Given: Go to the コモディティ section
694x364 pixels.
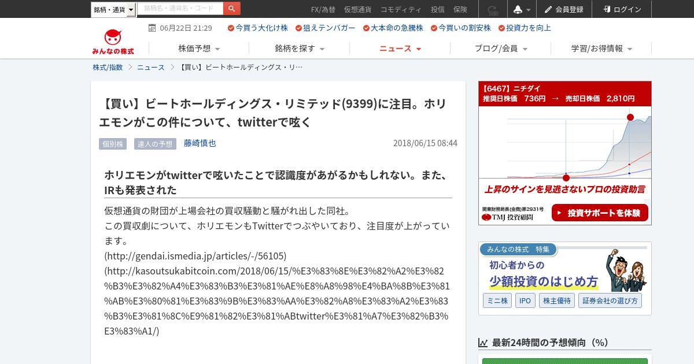Looking at the screenshot, I should tap(401, 9).
